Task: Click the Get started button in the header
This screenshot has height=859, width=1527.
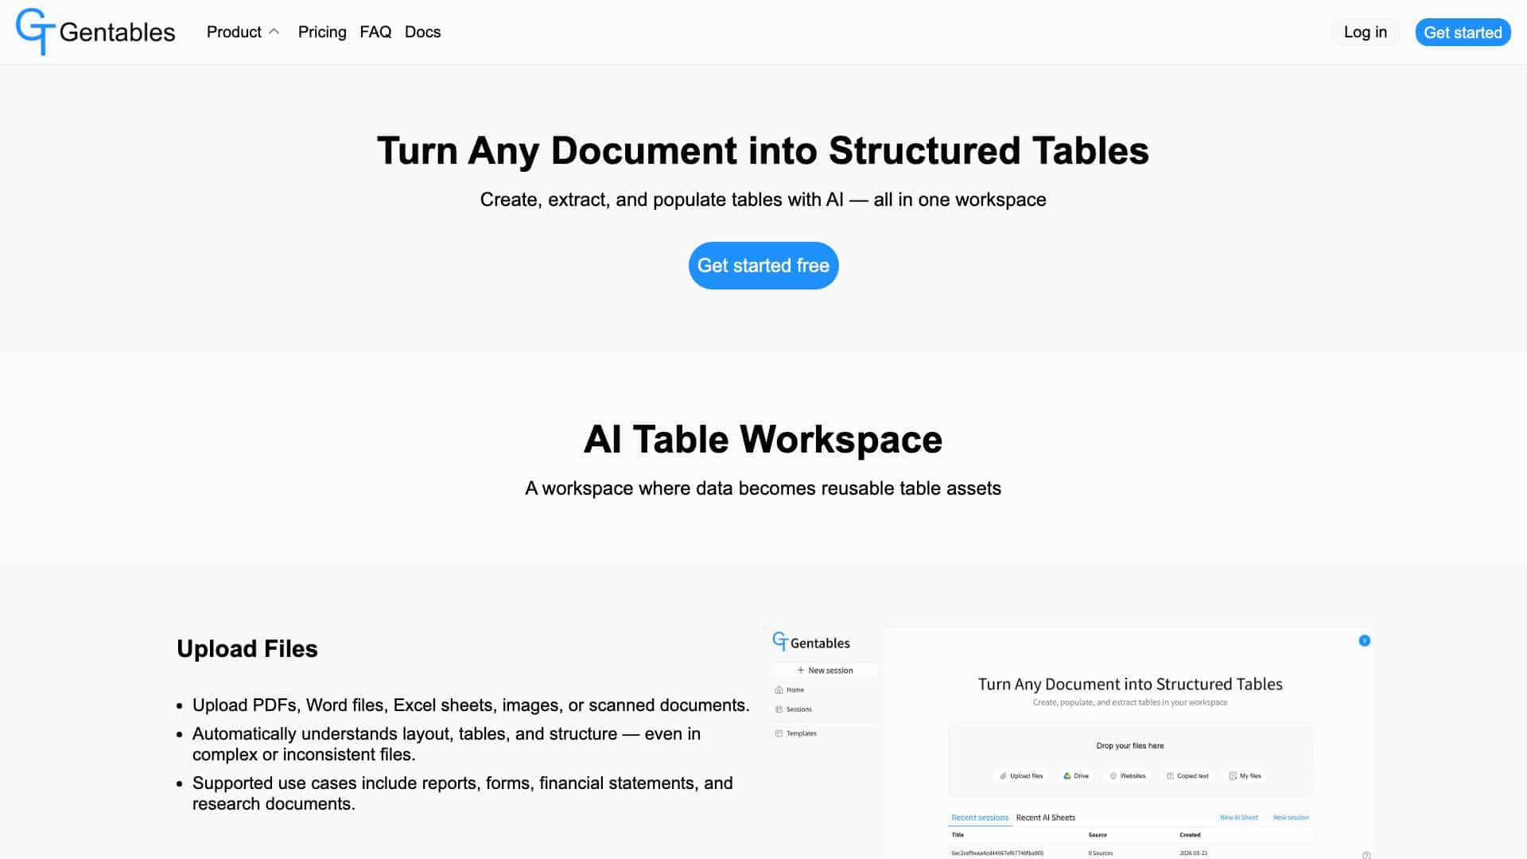Action: click(1463, 32)
